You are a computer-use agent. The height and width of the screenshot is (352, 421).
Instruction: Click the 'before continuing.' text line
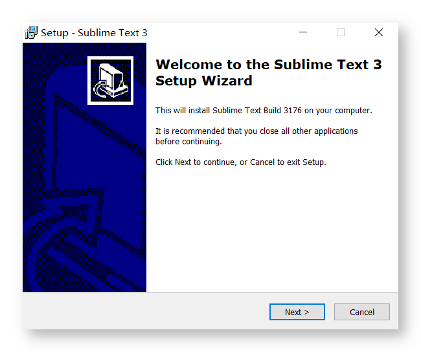tap(188, 142)
